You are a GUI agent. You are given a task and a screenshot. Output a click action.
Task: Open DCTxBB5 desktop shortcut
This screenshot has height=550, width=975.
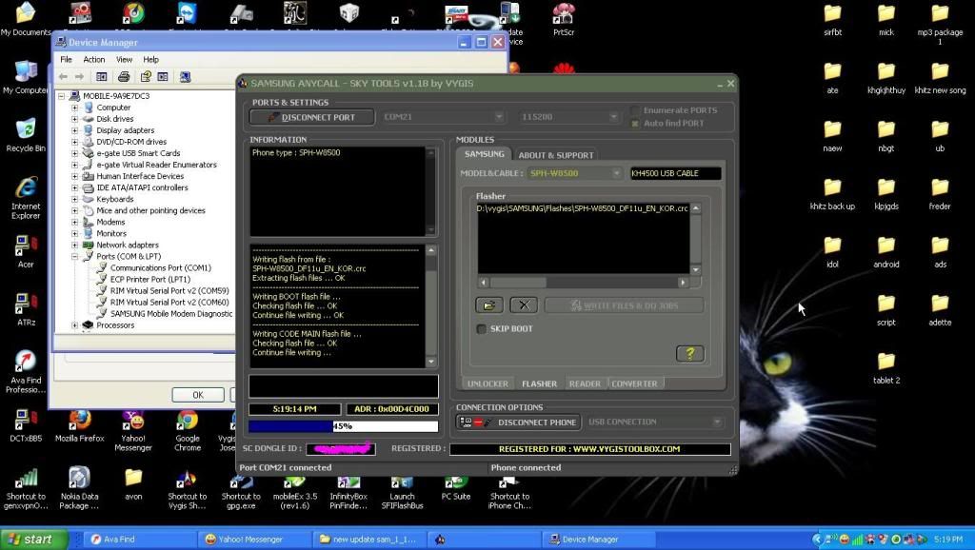point(26,425)
